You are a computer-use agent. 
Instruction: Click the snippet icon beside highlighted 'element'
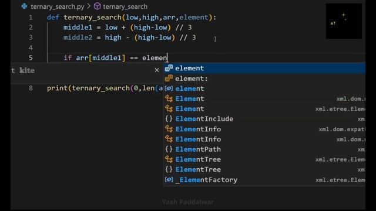coord(169,68)
